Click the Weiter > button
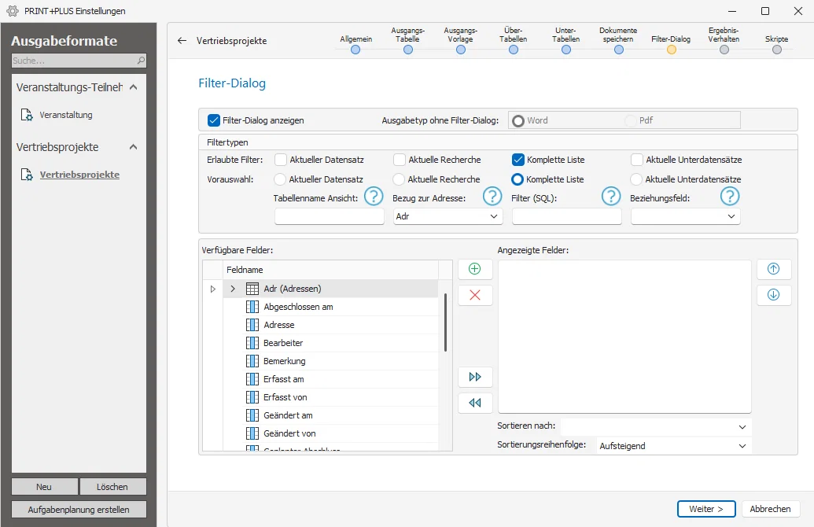The height and width of the screenshot is (527, 814). pyautogui.click(x=706, y=509)
